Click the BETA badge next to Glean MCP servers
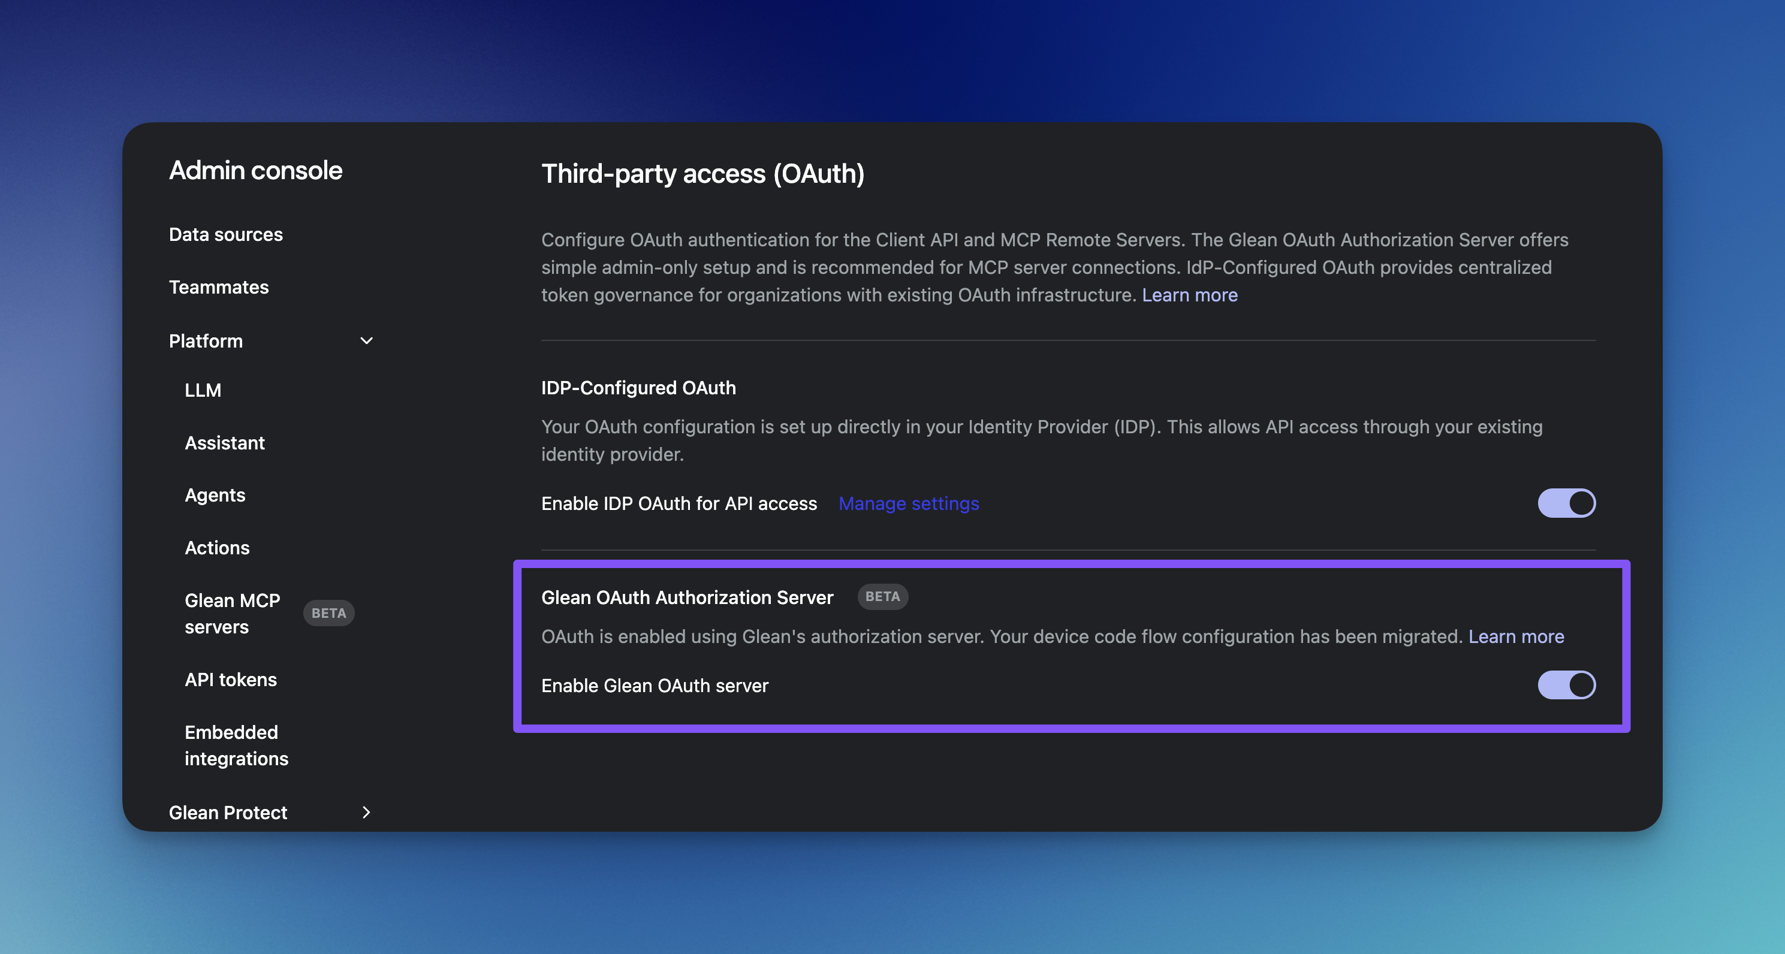The height and width of the screenshot is (954, 1785). click(x=328, y=613)
